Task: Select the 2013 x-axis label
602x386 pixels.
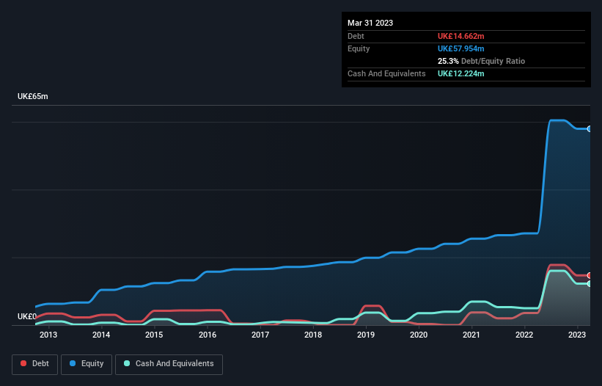Action: (48, 335)
